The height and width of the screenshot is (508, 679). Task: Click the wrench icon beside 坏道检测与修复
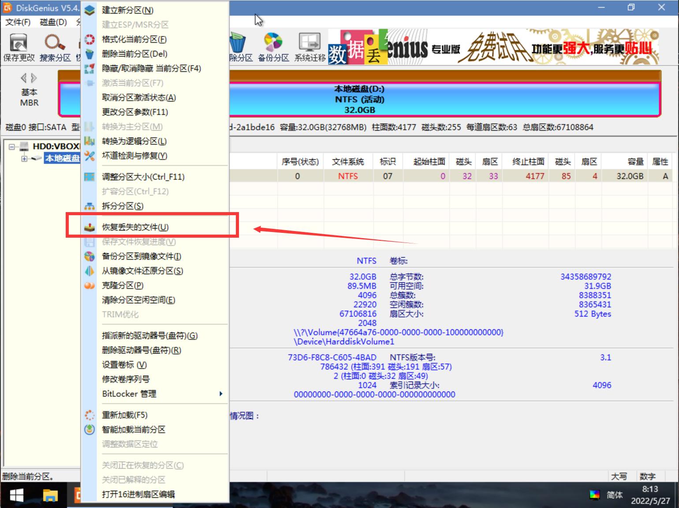[x=90, y=156]
